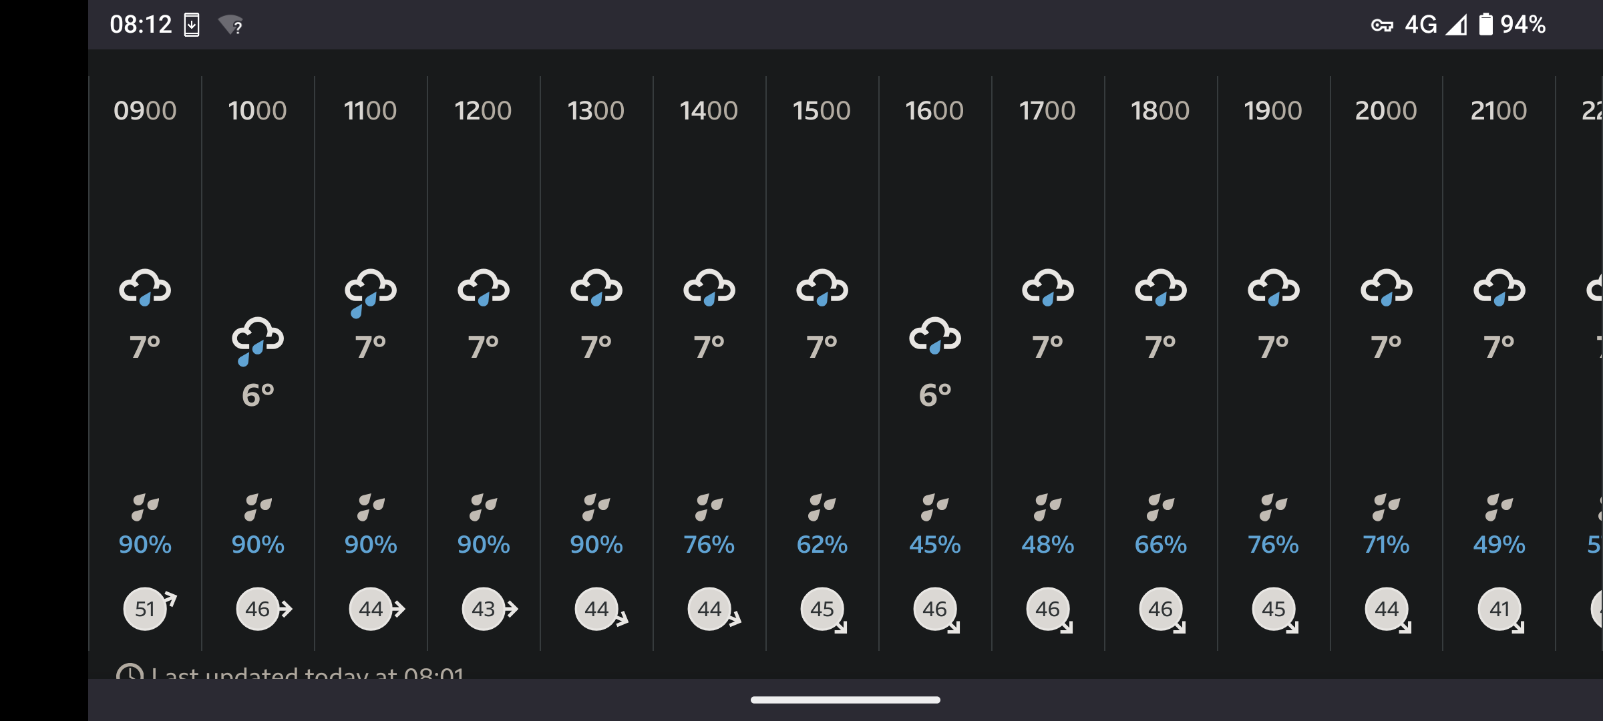Tap the rain cloud icon at 1100
The image size is (1603, 721).
pyautogui.click(x=370, y=292)
